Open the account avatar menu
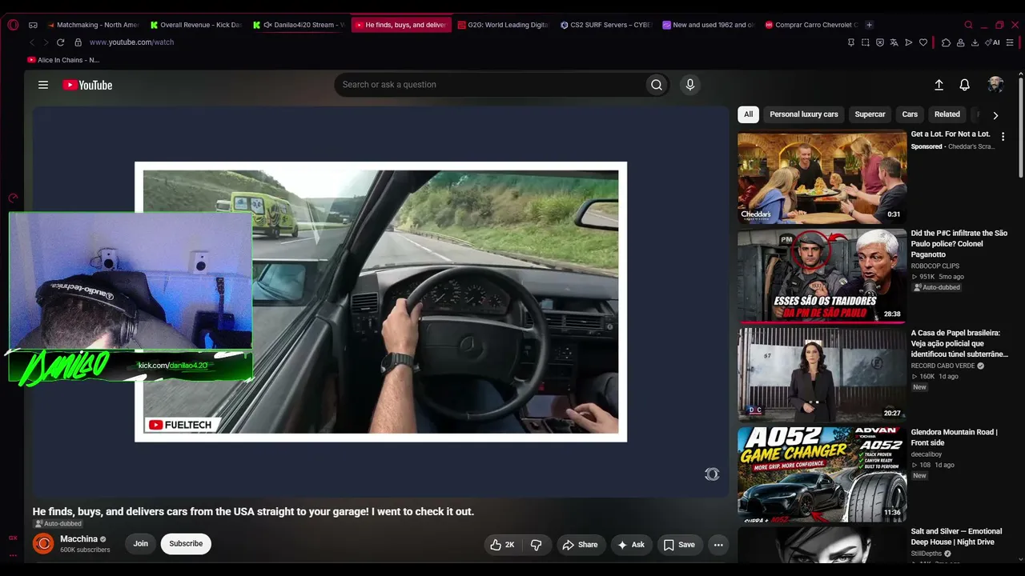The width and height of the screenshot is (1025, 576). tap(995, 85)
